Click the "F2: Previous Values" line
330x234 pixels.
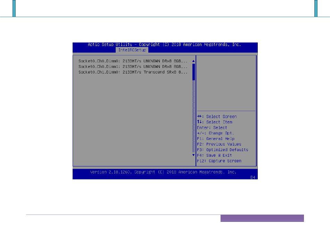click(x=219, y=144)
